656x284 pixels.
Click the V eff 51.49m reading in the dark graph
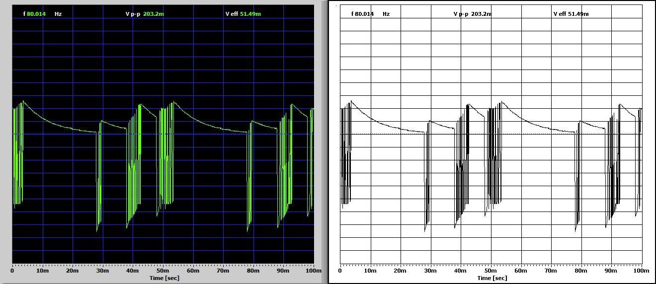243,14
